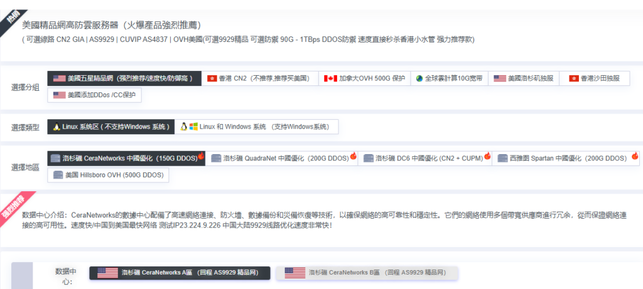The height and width of the screenshot is (289, 643).
Task: Click the fire badge on DC6 CN2 + CUPM
Action: coord(487,155)
